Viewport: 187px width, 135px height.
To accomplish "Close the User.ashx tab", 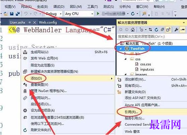I will 35,22.
